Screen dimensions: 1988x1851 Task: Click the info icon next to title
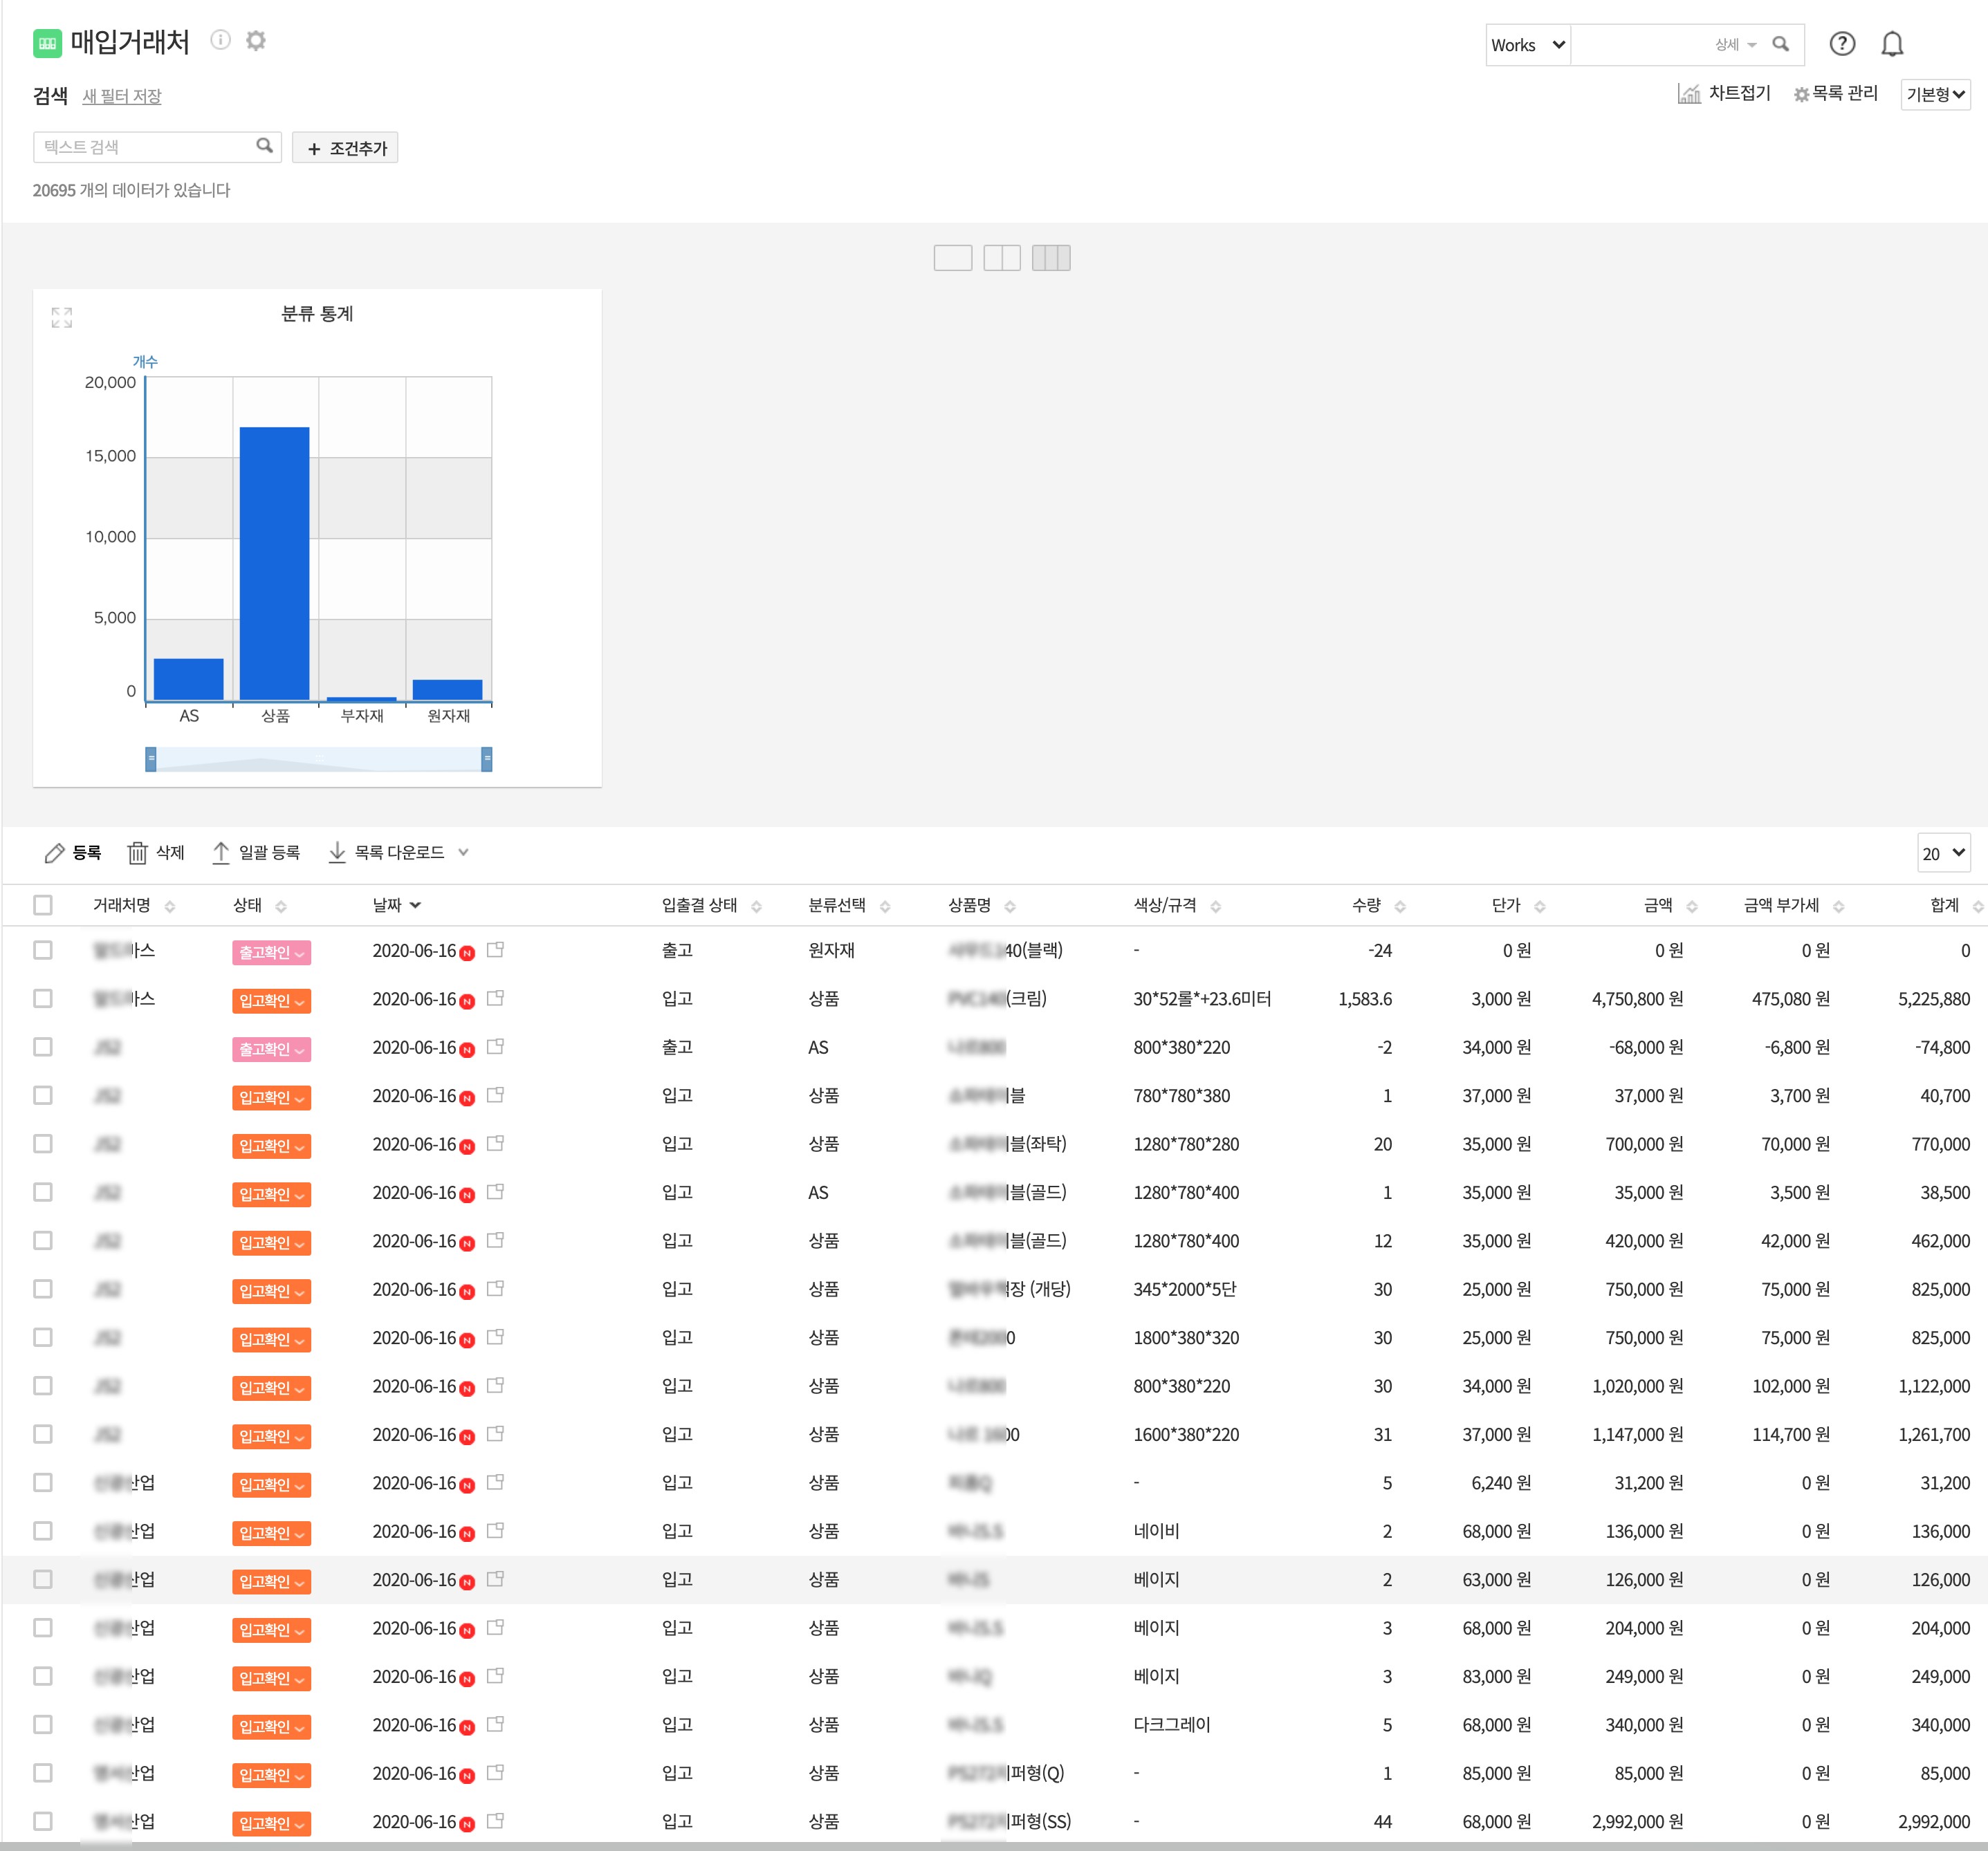[x=220, y=40]
